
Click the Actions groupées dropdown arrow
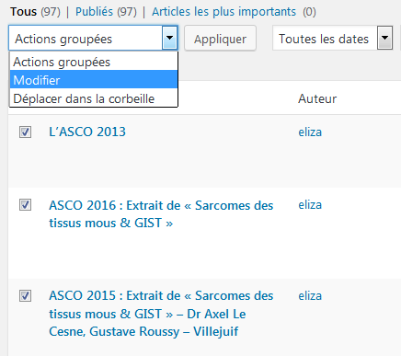[x=169, y=38]
